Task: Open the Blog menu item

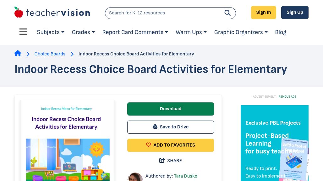Action: [281, 32]
